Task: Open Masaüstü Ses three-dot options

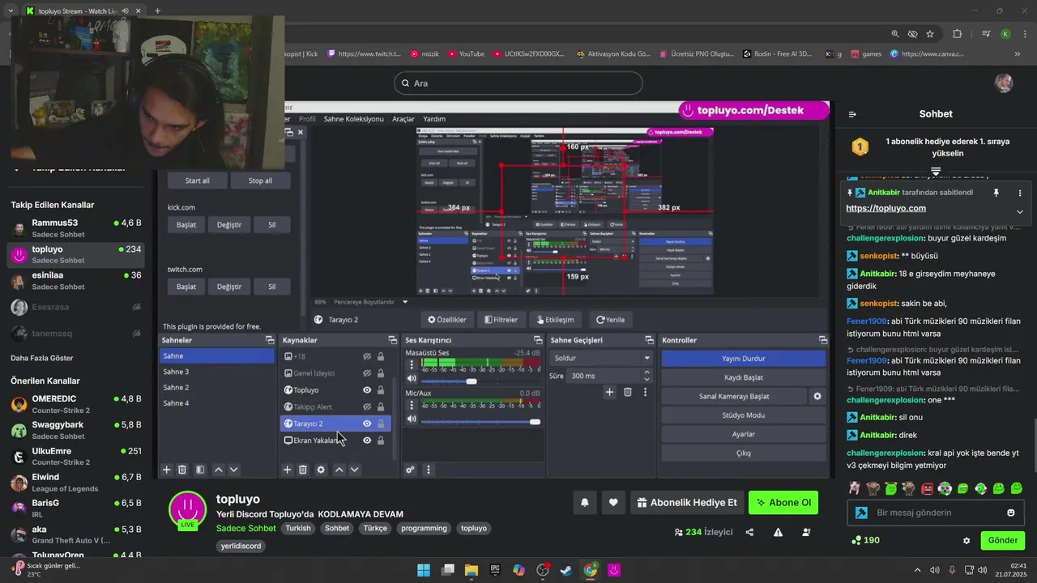Action: 412,364
